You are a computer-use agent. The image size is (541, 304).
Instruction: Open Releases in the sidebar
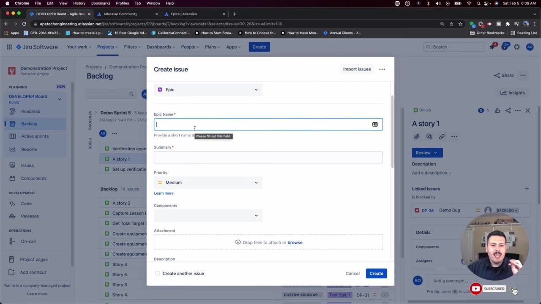(30, 216)
